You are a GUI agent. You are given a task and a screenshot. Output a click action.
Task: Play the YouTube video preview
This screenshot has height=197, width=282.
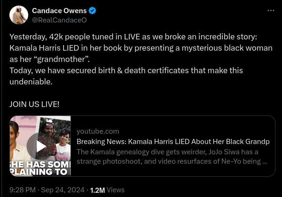[x=41, y=146]
